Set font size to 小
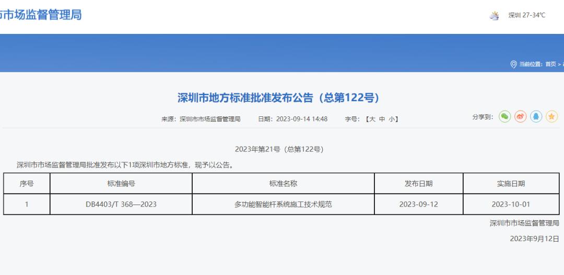 pos(391,119)
